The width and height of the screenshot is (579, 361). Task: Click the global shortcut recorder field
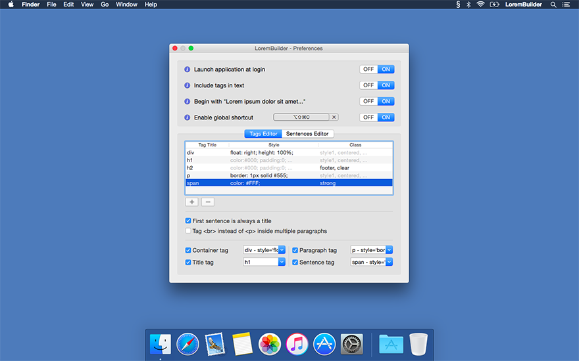click(x=301, y=117)
